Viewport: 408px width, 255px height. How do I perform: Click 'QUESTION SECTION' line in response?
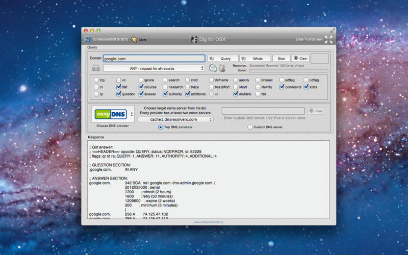[x=110, y=165]
